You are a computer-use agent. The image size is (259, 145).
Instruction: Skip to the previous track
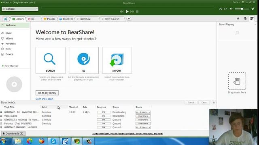[122, 12]
